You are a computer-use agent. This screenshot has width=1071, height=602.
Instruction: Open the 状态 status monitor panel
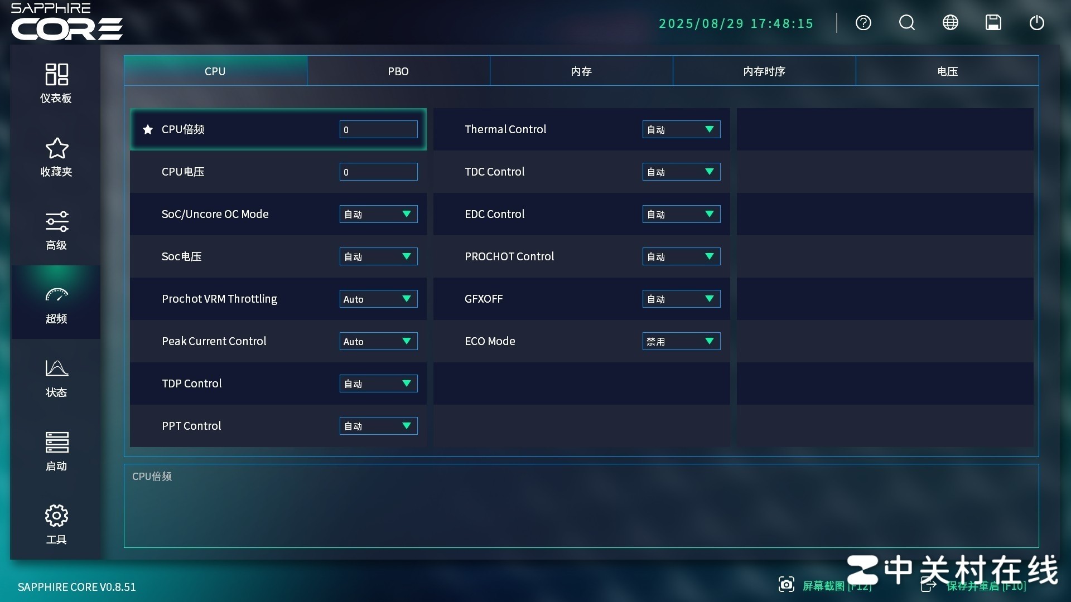click(x=56, y=378)
